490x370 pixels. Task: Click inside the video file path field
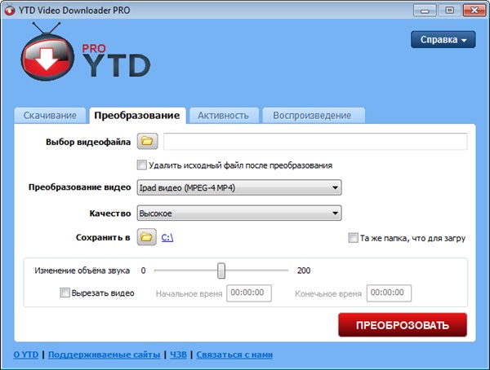pyautogui.click(x=315, y=142)
